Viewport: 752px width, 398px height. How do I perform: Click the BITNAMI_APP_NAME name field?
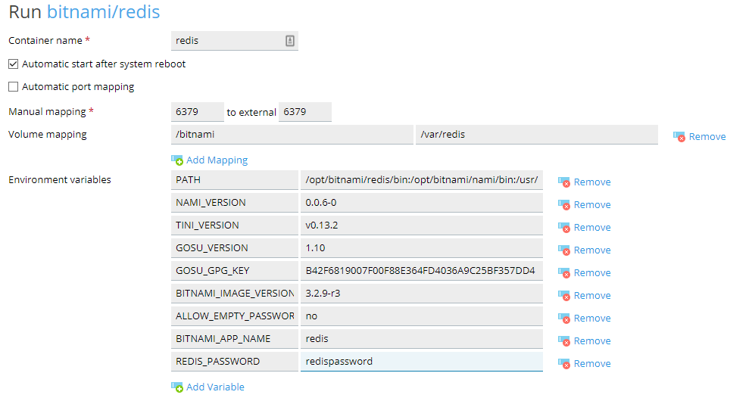[235, 339]
